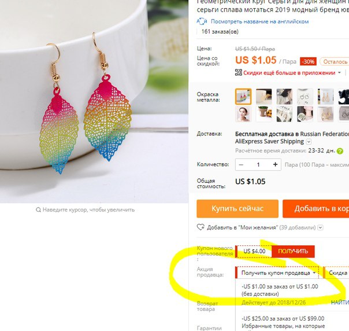Click the magnifier icon under product photo
Image resolution: width=349 pixels, height=331 pixels.
[x=38, y=209]
